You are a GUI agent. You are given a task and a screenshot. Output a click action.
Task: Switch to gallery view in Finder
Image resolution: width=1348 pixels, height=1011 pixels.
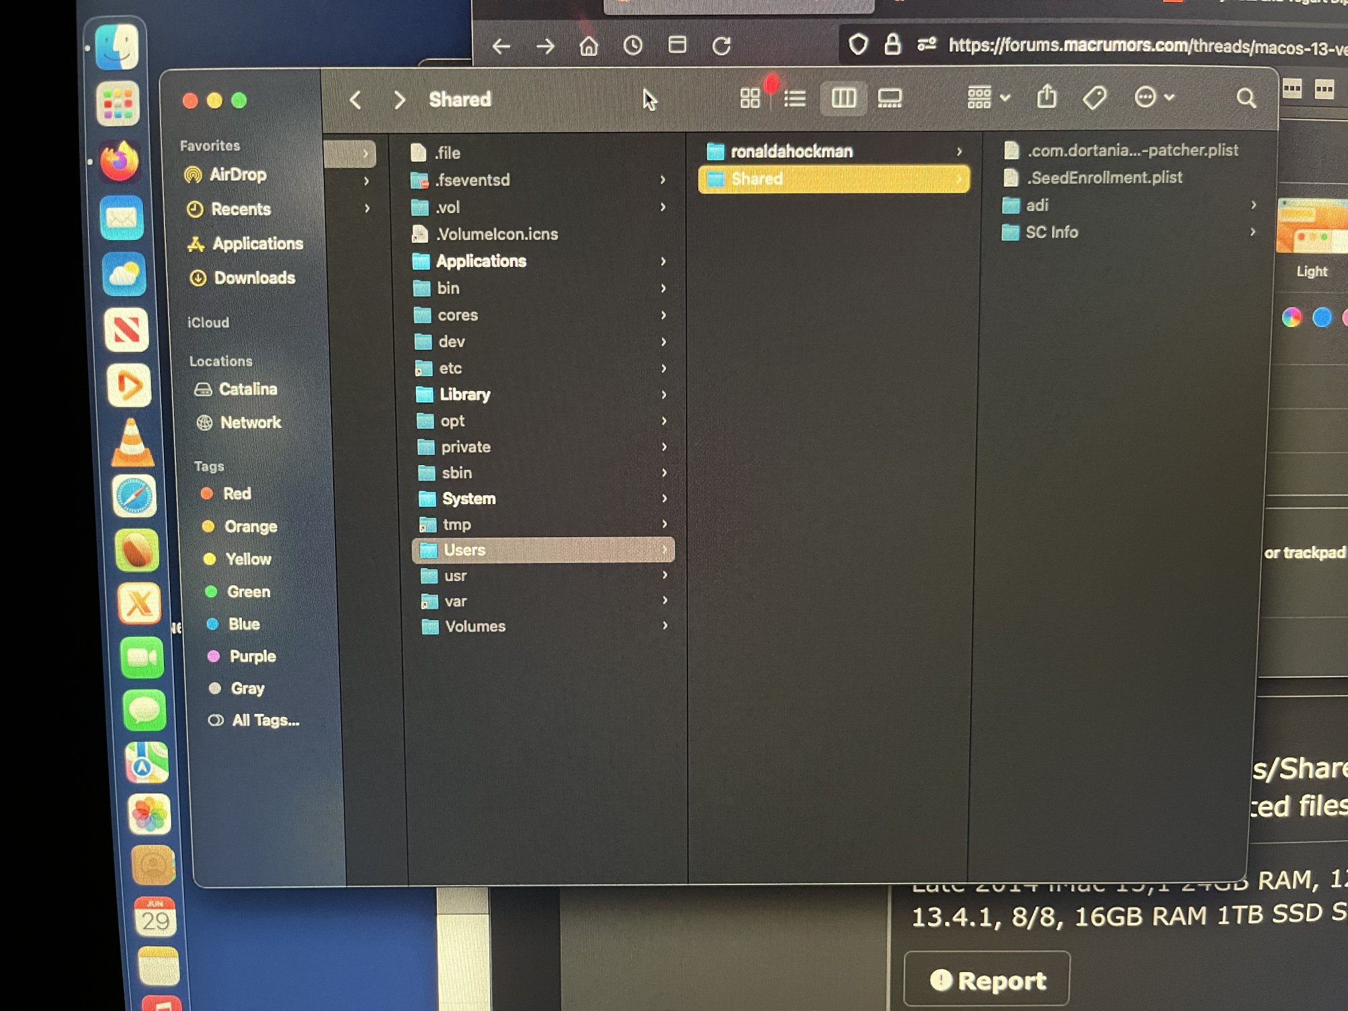tap(890, 98)
